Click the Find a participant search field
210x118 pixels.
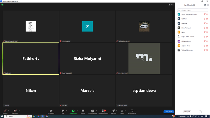(193, 10)
